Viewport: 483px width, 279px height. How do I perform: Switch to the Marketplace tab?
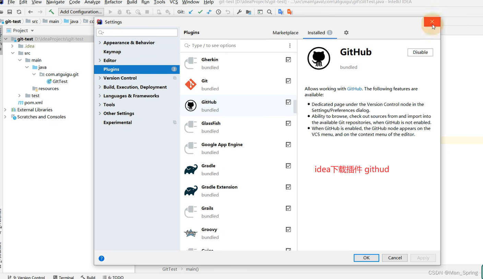point(285,33)
